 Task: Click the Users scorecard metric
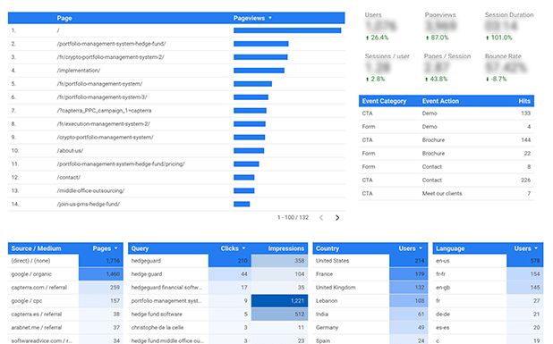coord(381,26)
